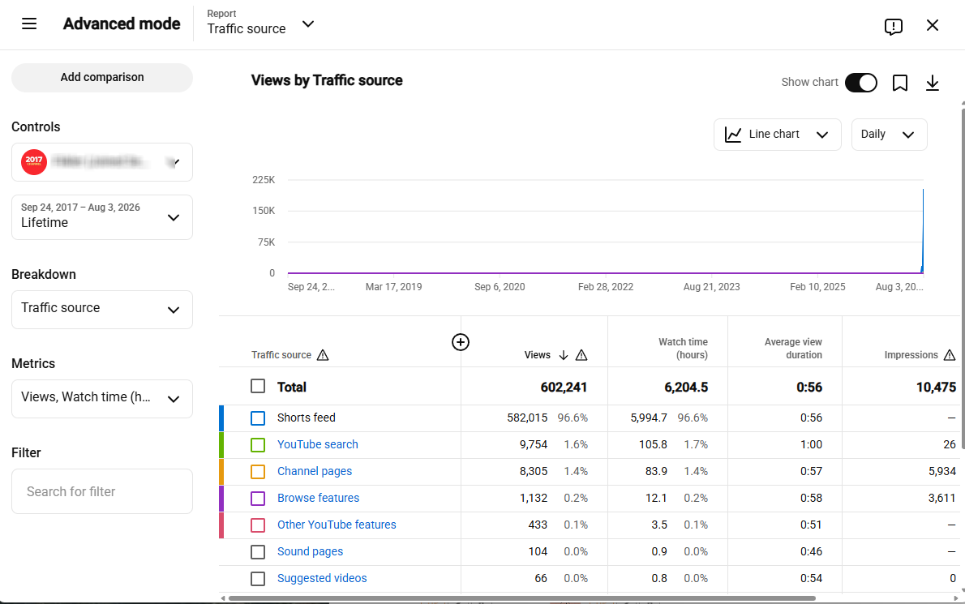965x604 pixels.
Task: Click the Add comparison button
Action: coord(102,78)
